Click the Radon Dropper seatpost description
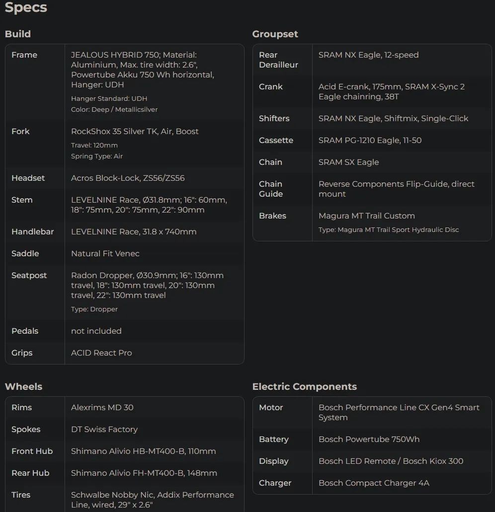The image size is (495, 512). 147,285
